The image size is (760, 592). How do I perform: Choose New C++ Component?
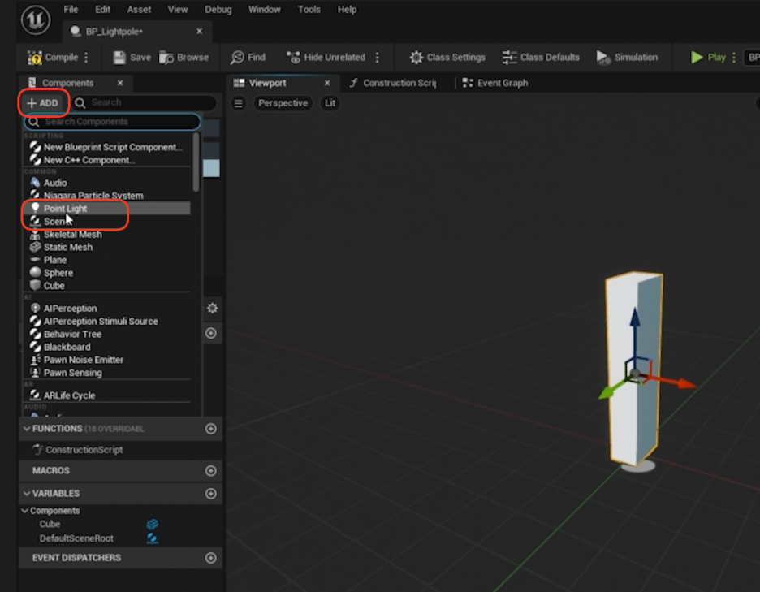106,160
